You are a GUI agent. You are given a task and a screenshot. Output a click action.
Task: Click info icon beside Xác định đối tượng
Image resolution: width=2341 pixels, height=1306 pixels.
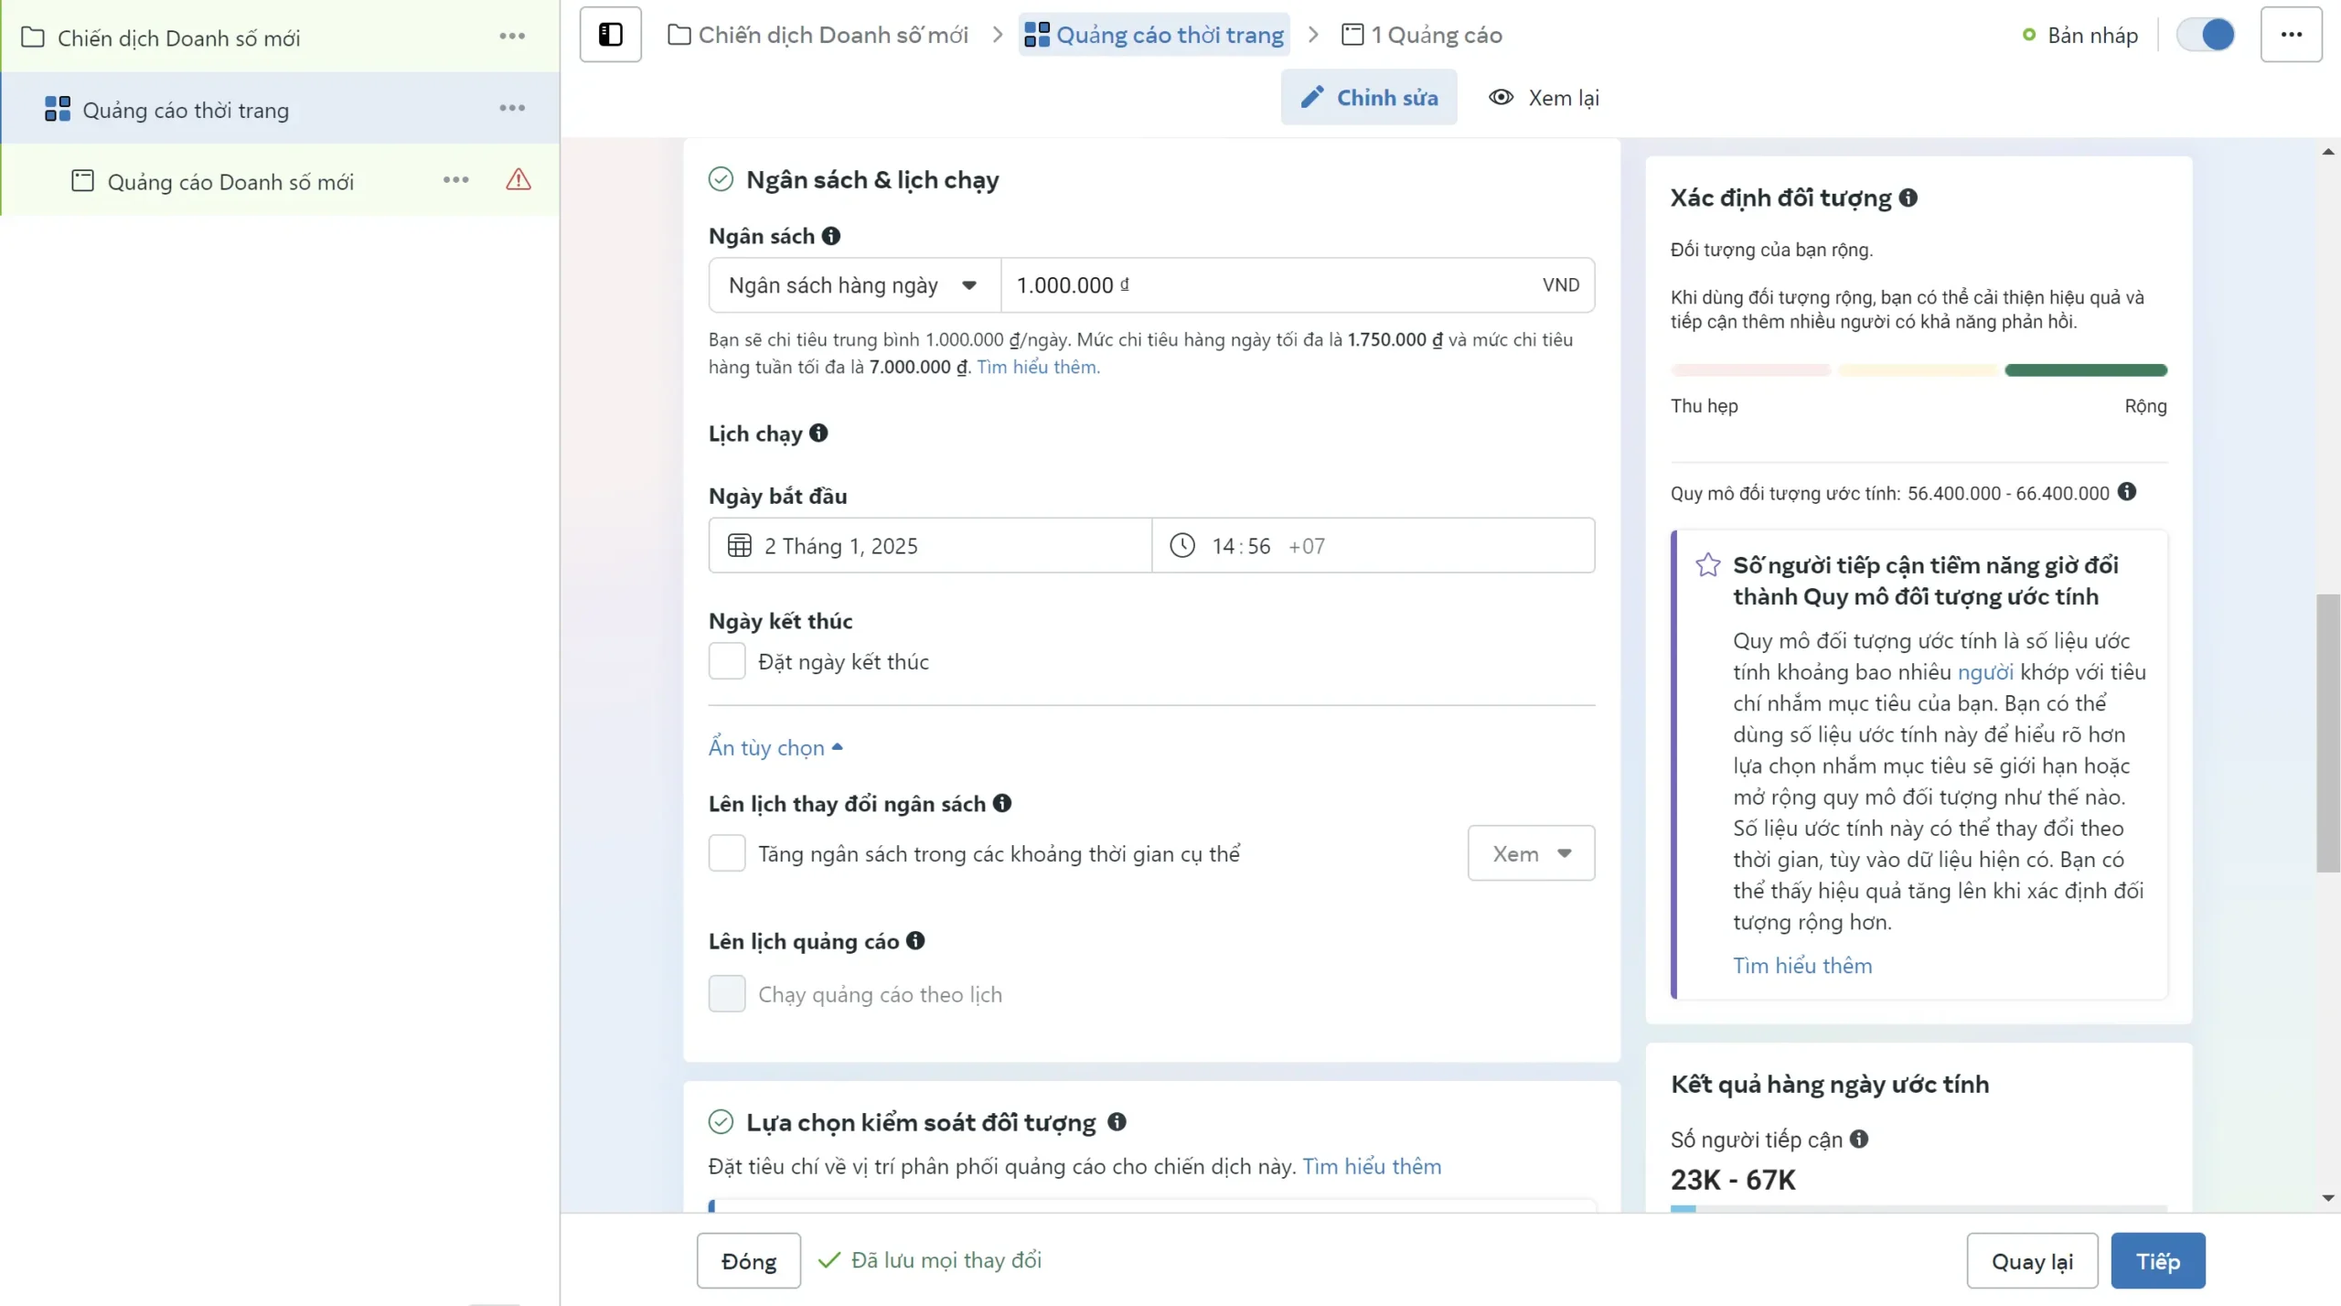coord(1908,198)
